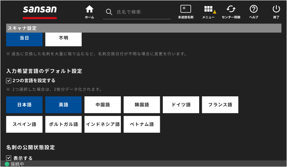
Task: Click the 終了 power icon
Action: 276,9
